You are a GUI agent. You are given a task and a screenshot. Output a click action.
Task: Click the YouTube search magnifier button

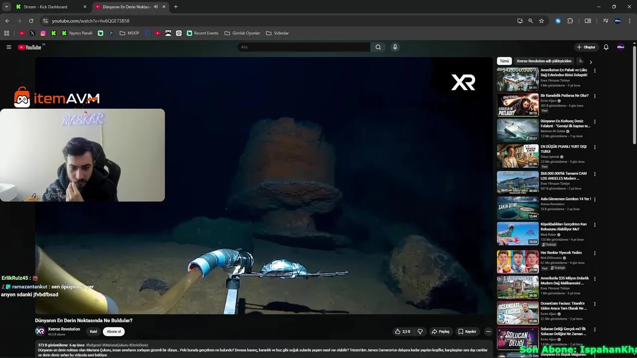[378, 47]
